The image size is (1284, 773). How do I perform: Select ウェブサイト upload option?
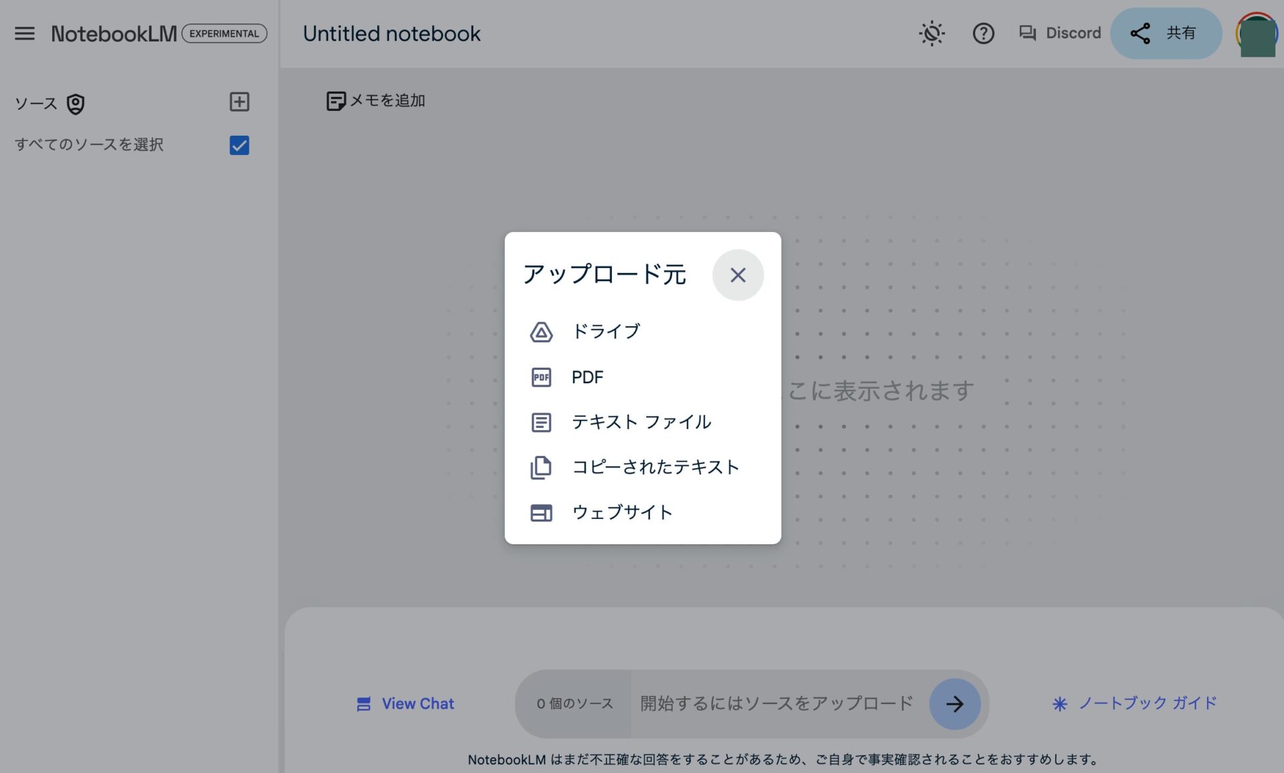pos(621,512)
